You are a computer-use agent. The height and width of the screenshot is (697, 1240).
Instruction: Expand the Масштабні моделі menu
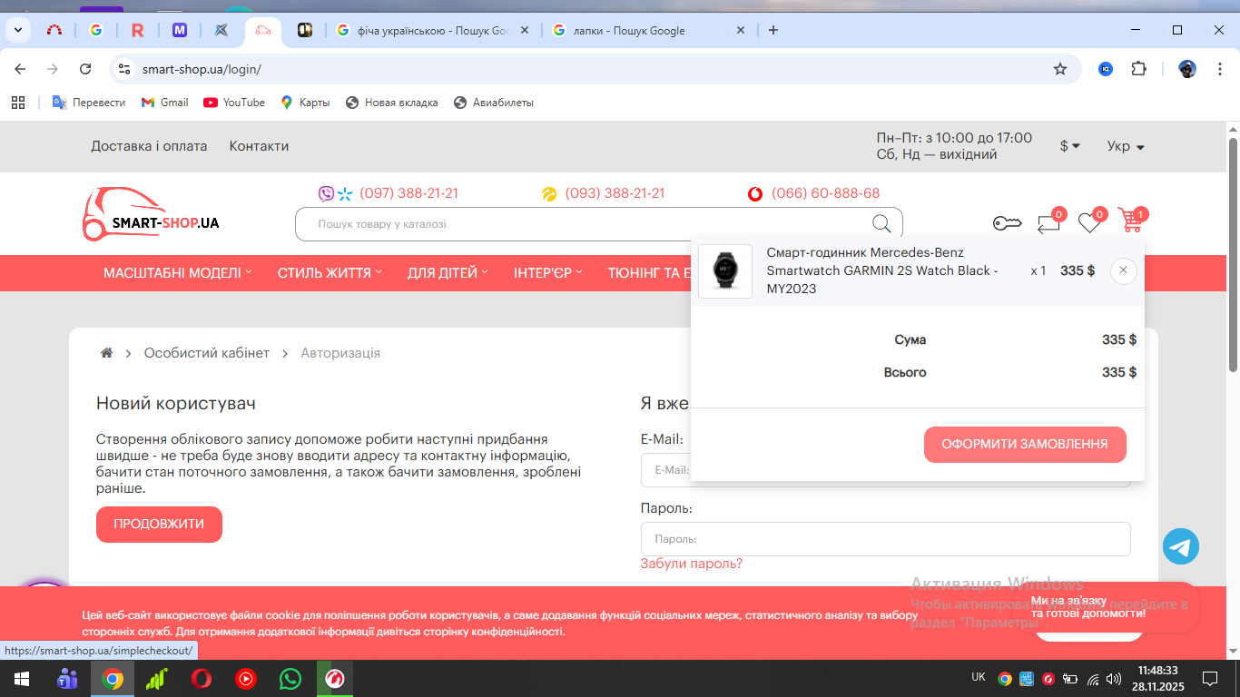click(177, 273)
